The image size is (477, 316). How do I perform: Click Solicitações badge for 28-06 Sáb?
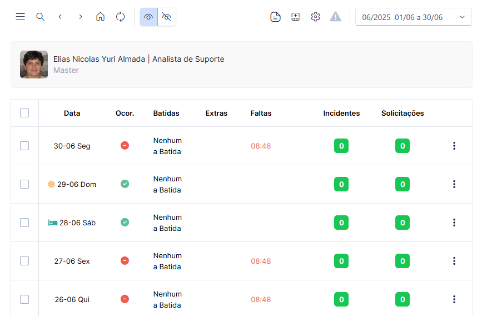point(403,223)
